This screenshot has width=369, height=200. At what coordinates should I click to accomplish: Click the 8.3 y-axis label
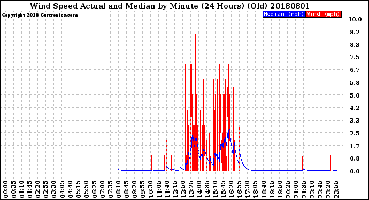pyautogui.click(x=355, y=45)
